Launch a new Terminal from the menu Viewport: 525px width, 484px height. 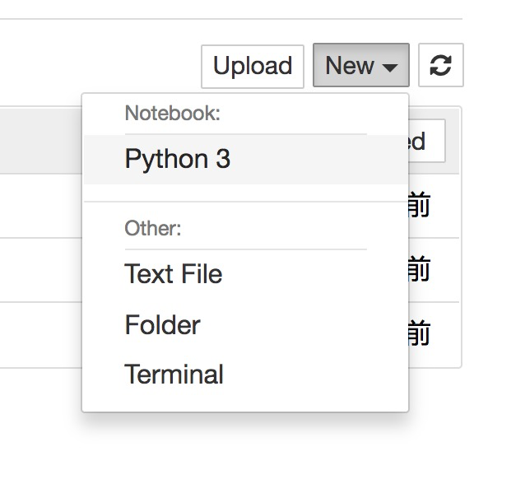click(x=174, y=375)
